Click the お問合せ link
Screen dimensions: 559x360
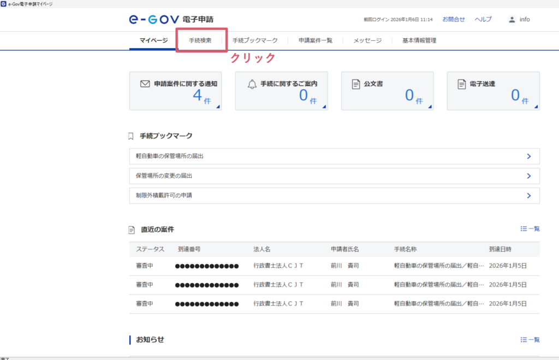pos(454,19)
